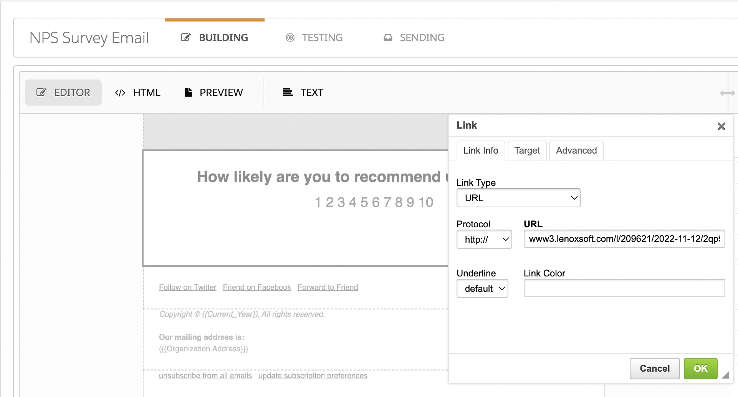Screen dimensions: 738x397
Task: Click the Copyright All rights reserved line
Action: point(242,314)
